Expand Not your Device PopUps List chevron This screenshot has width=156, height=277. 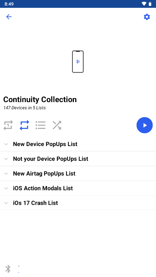click(x=6, y=159)
